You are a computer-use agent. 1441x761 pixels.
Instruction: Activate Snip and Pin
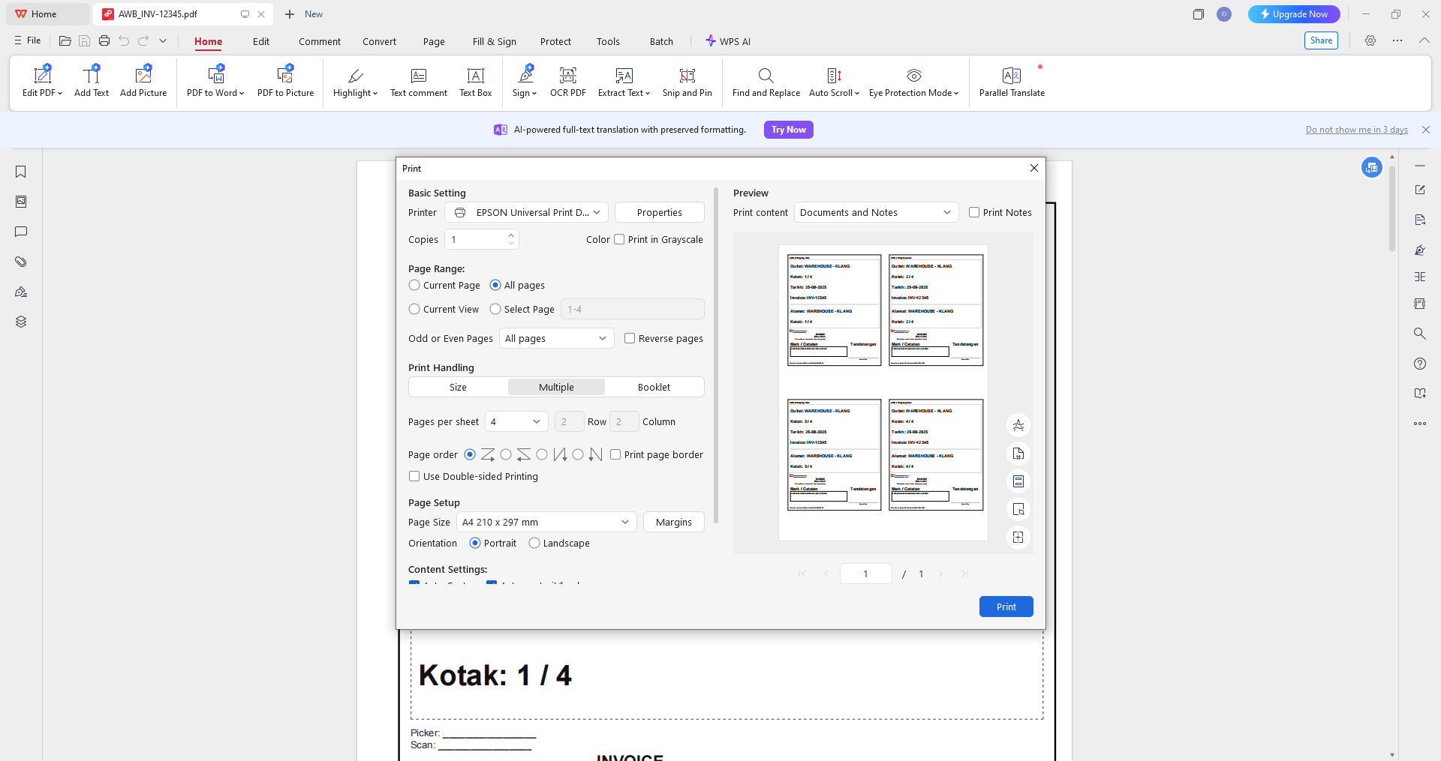[687, 82]
